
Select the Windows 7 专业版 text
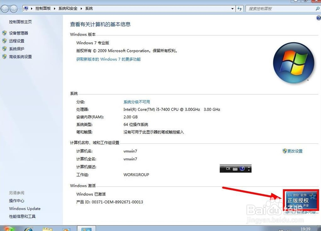93,43
